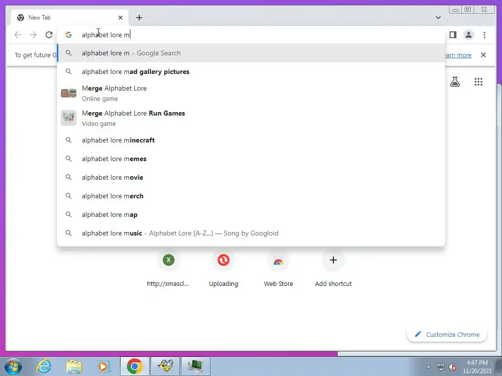Choose 'alphabet lore music' song suggestion
The image size is (502, 376).
251,233
